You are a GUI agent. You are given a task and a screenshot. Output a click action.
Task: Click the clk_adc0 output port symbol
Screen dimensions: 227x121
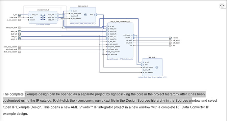(x=170, y=40)
